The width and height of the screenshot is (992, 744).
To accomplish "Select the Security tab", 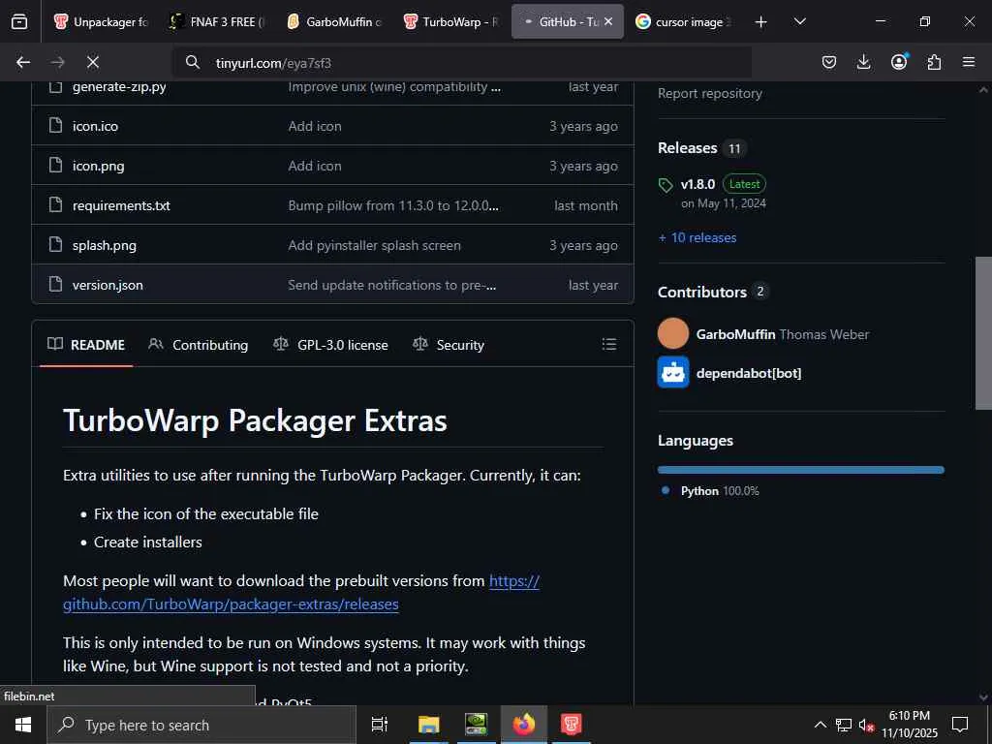I will pos(448,345).
